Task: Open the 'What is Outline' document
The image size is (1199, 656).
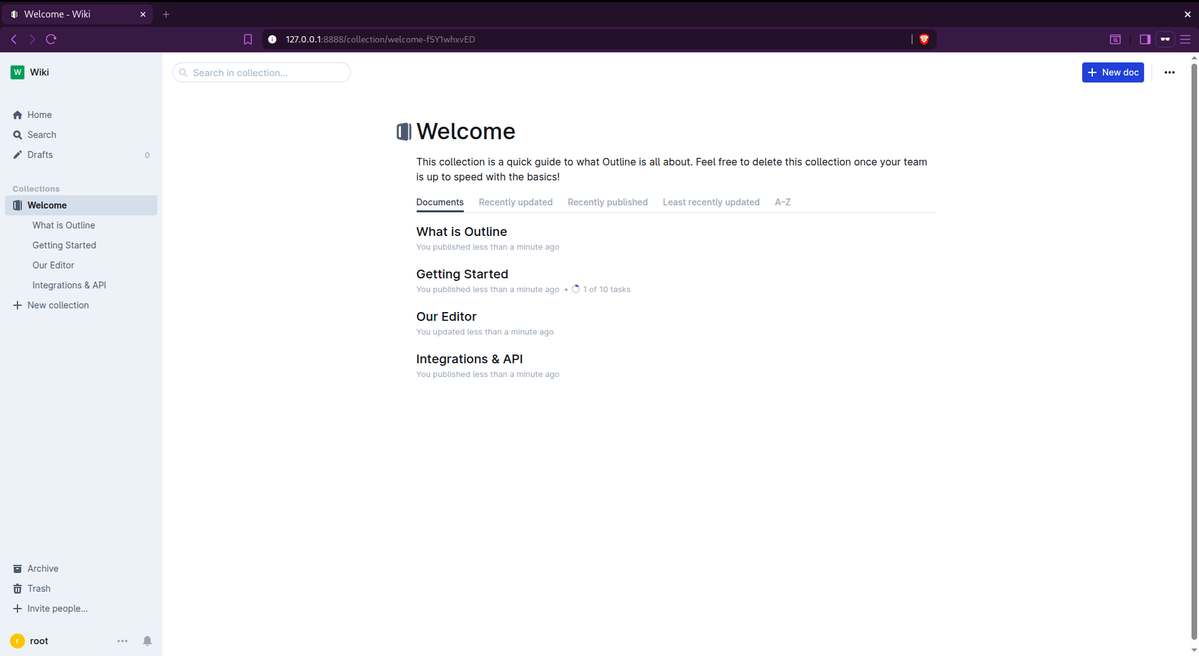Action: tap(462, 232)
